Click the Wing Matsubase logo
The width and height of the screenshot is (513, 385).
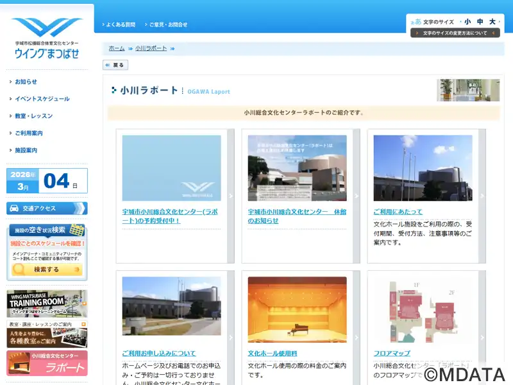(47, 37)
